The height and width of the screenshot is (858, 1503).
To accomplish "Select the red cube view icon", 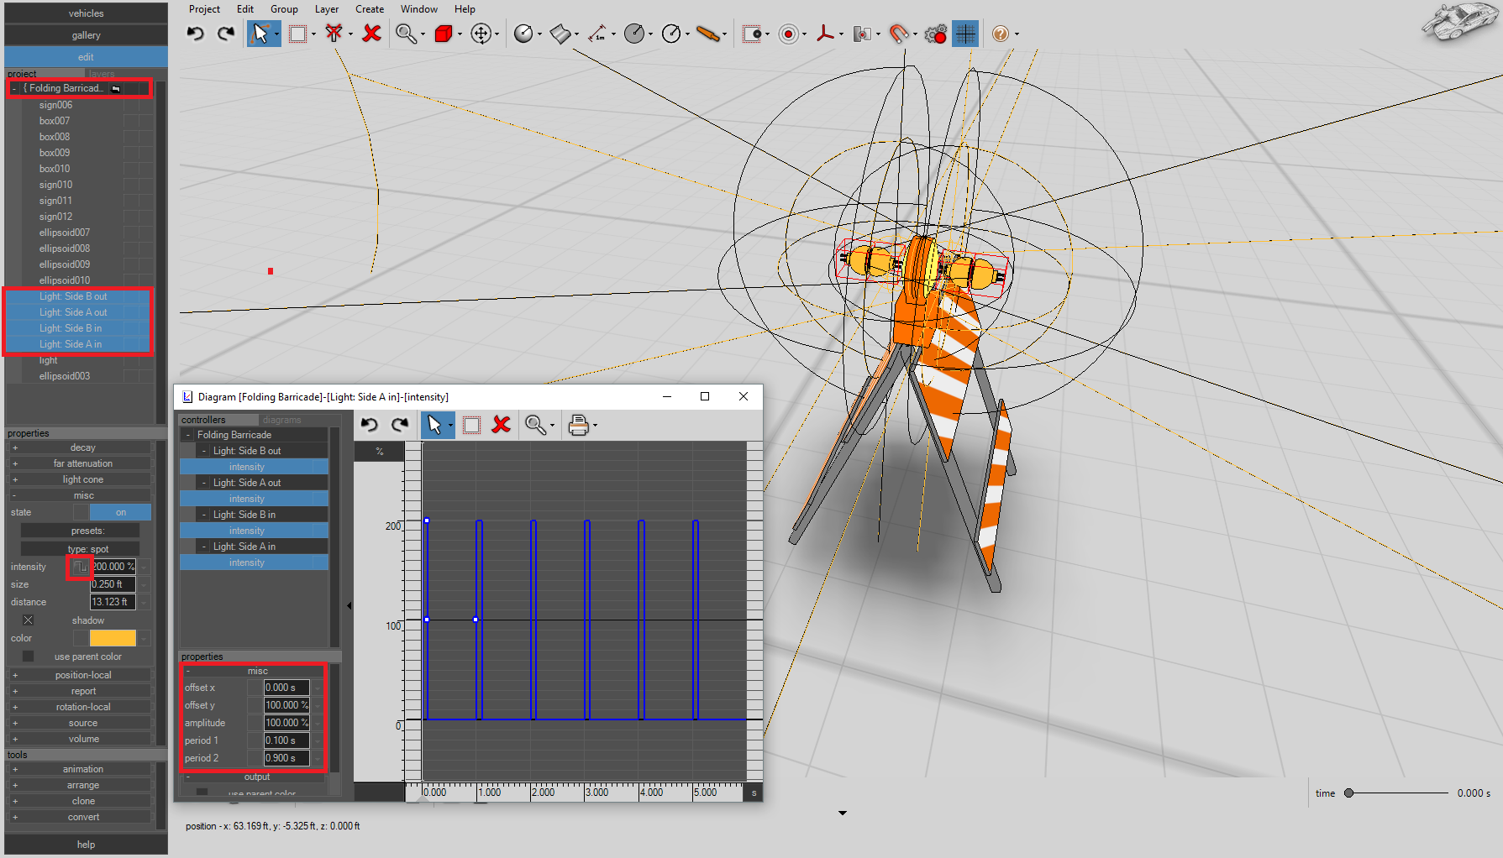I will (444, 34).
